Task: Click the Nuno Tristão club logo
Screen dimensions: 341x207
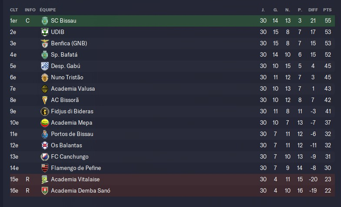Action: [x=44, y=78]
